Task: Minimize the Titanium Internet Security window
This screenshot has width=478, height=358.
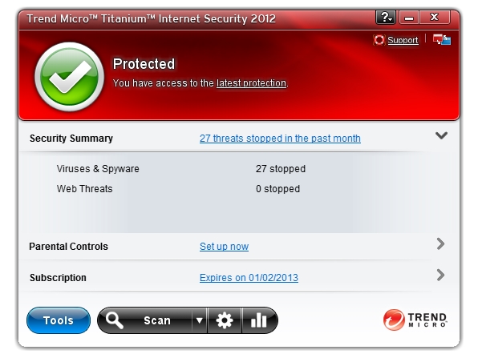Action: (x=409, y=18)
